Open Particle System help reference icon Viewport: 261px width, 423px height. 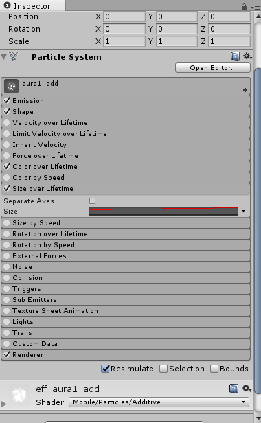(x=235, y=56)
